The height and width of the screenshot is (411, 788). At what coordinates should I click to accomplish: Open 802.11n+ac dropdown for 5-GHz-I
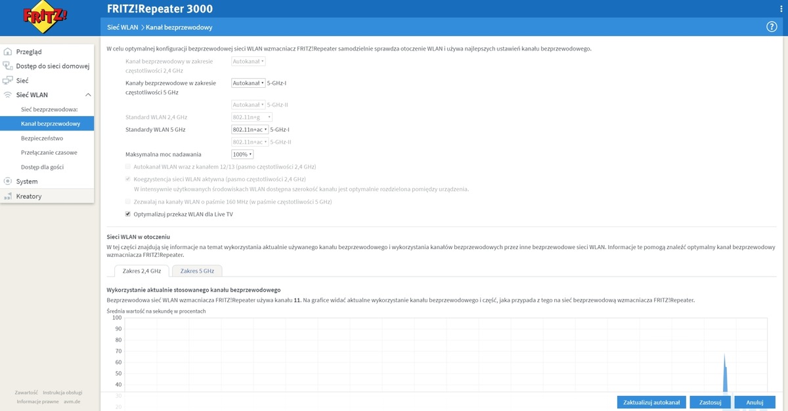click(250, 129)
